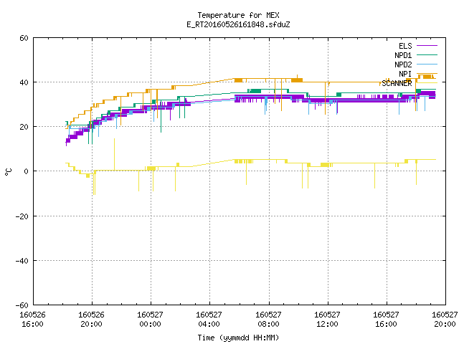
Task: Click the y-axis label -40
Action: tap(22, 261)
